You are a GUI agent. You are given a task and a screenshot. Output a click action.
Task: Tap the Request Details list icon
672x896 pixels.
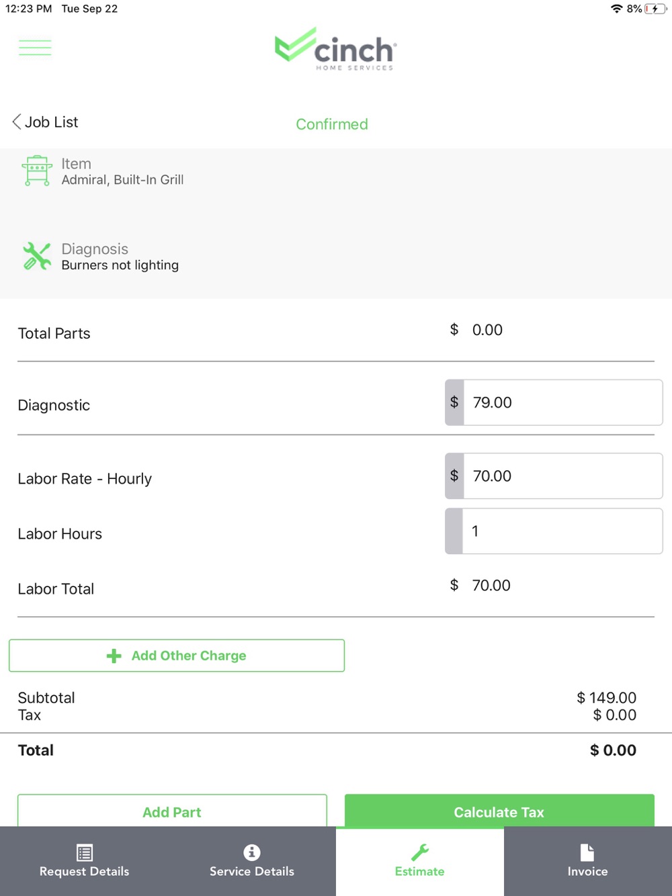pyautogui.click(x=85, y=852)
